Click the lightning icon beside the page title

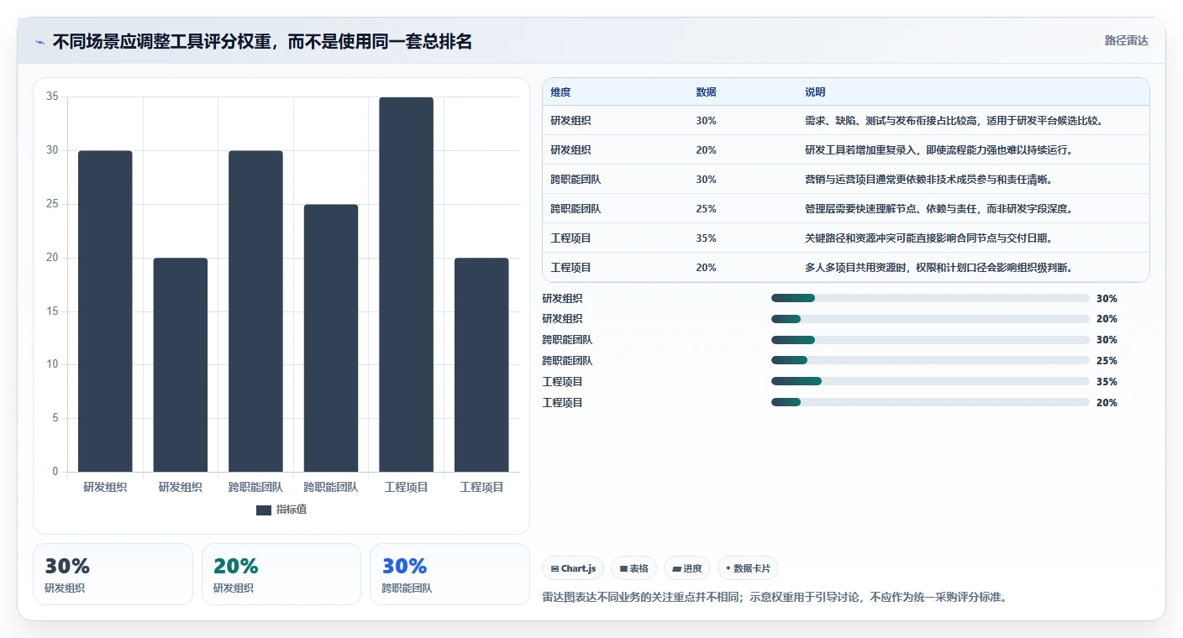click(39, 42)
